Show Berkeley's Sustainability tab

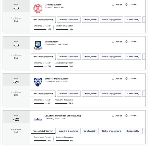click(x=133, y=131)
